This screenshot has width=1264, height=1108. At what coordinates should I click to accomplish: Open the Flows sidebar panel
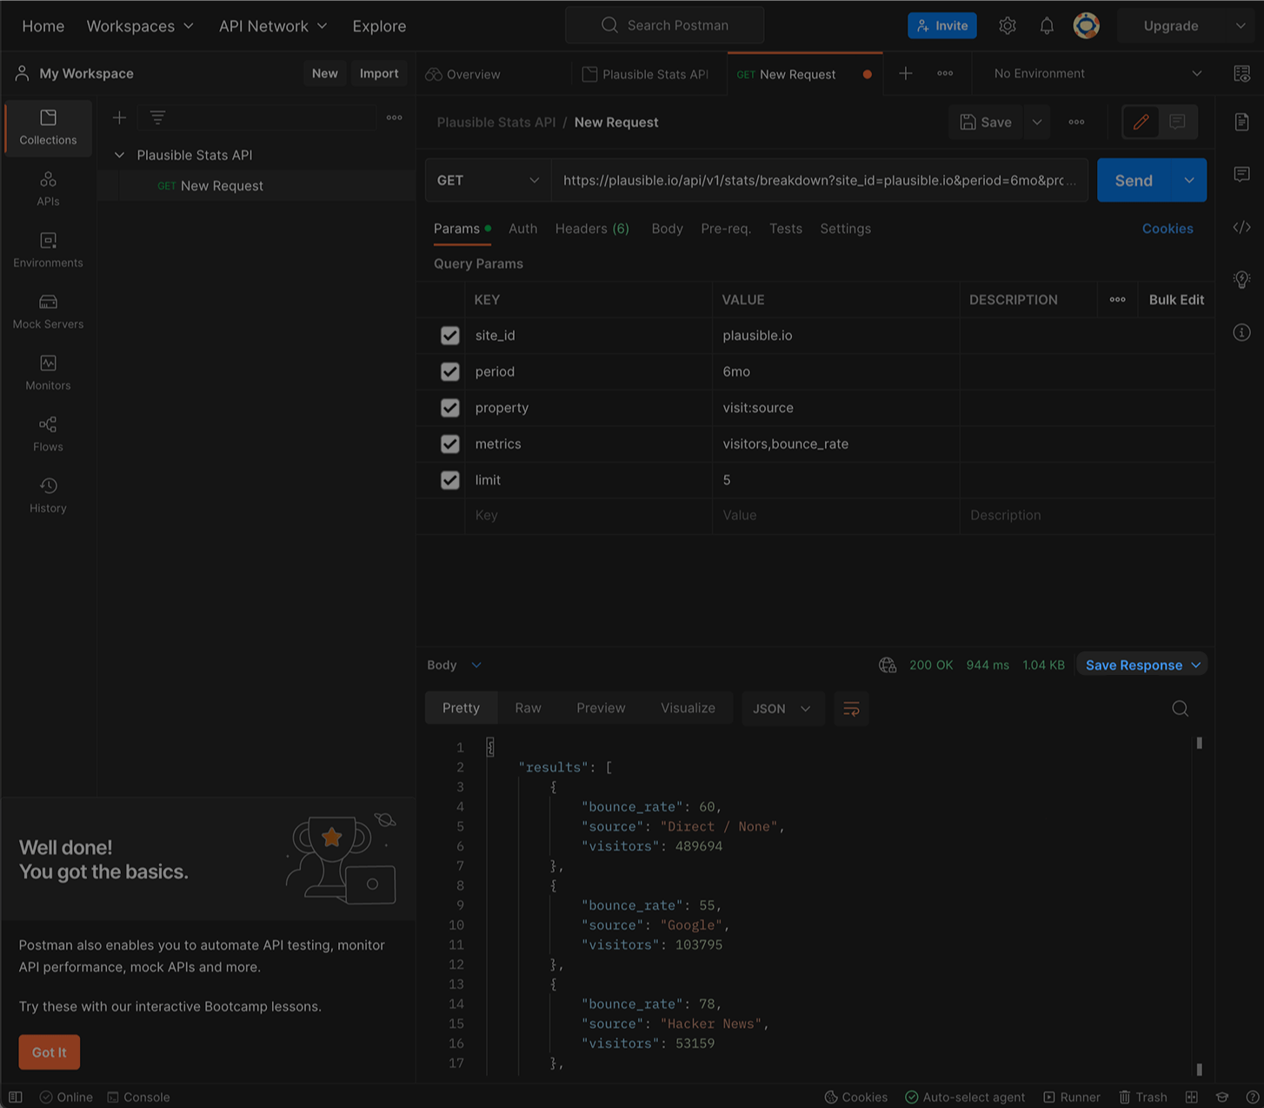click(x=48, y=434)
